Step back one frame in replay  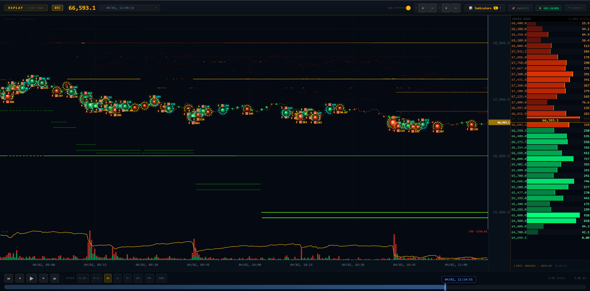(x=20, y=278)
